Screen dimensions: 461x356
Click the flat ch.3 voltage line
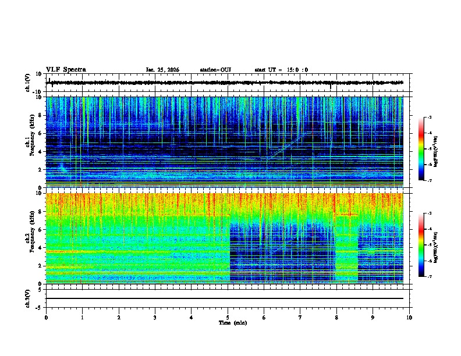coord(225,298)
